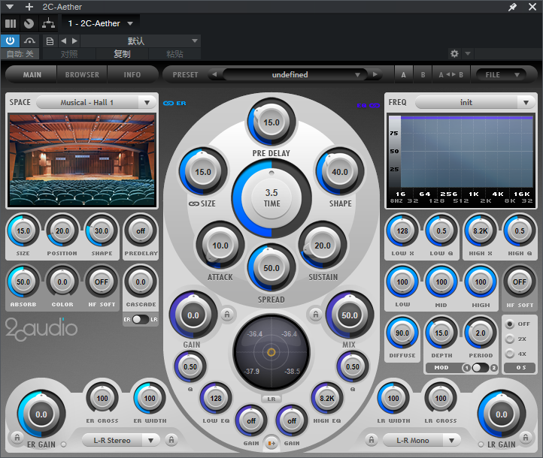This screenshot has width=543, height=458.
Task: Click the pin window icon
Action: click(513, 7)
